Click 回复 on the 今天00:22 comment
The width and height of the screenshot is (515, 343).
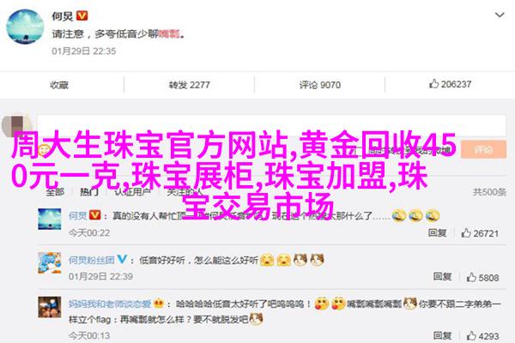437,232
